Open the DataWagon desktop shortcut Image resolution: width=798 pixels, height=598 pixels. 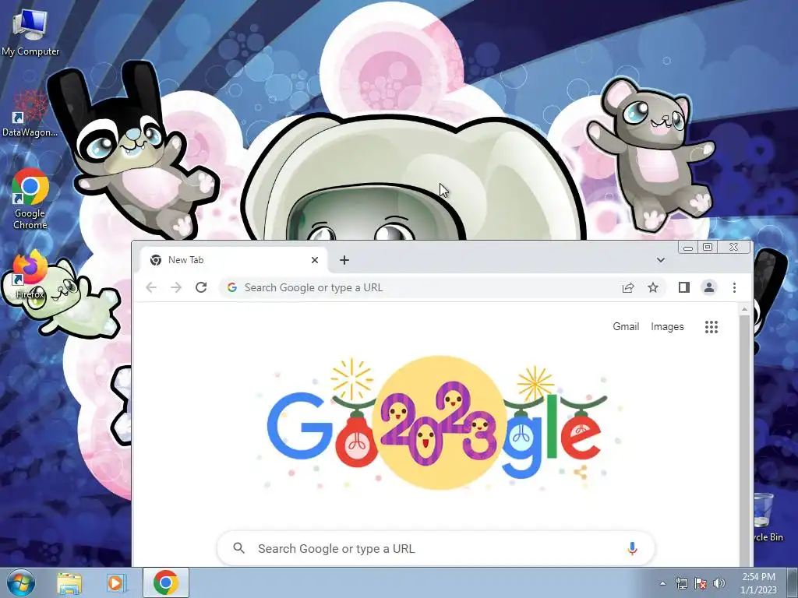click(30, 114)
